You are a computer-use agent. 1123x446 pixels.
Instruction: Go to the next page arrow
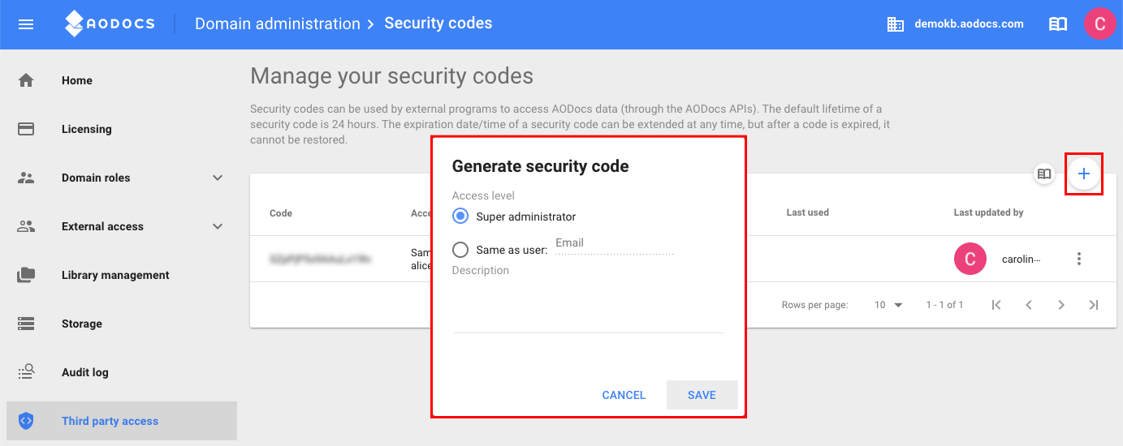[1061, 305]
